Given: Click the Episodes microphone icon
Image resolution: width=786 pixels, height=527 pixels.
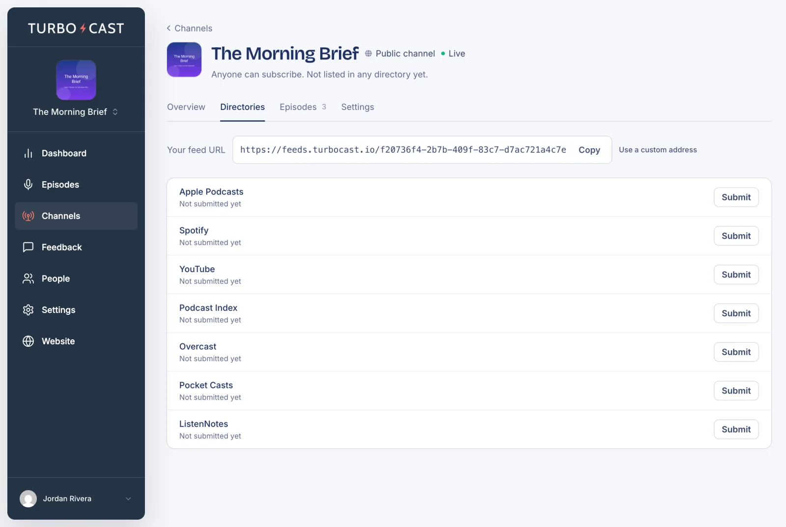Looking at the screenshot, I should click(28, 185).
